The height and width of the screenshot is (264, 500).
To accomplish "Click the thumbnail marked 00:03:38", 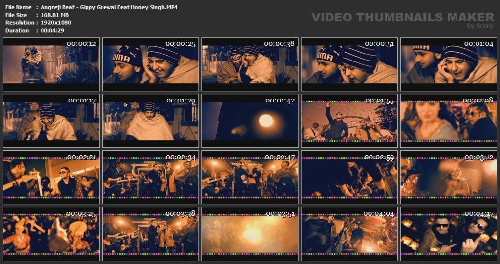I will pyautogui.click(x=151, y=234).
